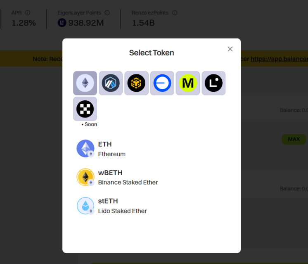Open the app.balancer link in banner
The image size is (308, 264).
(279, 59)
